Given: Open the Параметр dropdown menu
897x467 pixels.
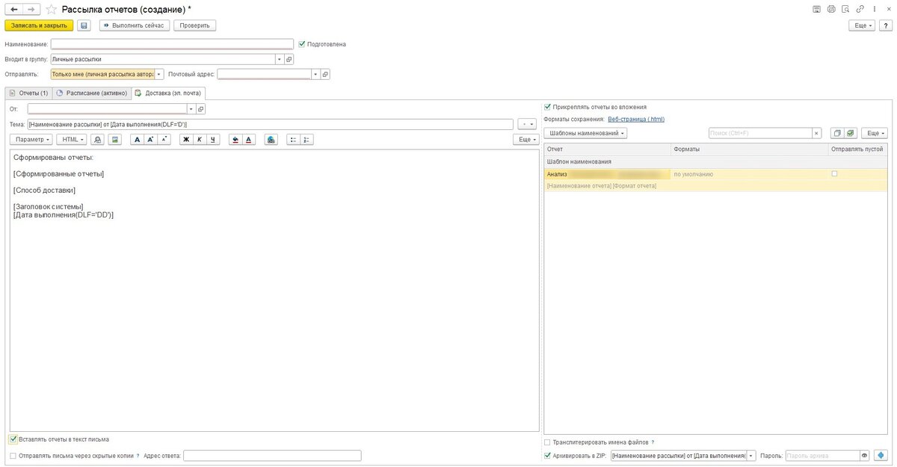Looking at the screenshot, I should pyautogui.click(x=31, y=140).
